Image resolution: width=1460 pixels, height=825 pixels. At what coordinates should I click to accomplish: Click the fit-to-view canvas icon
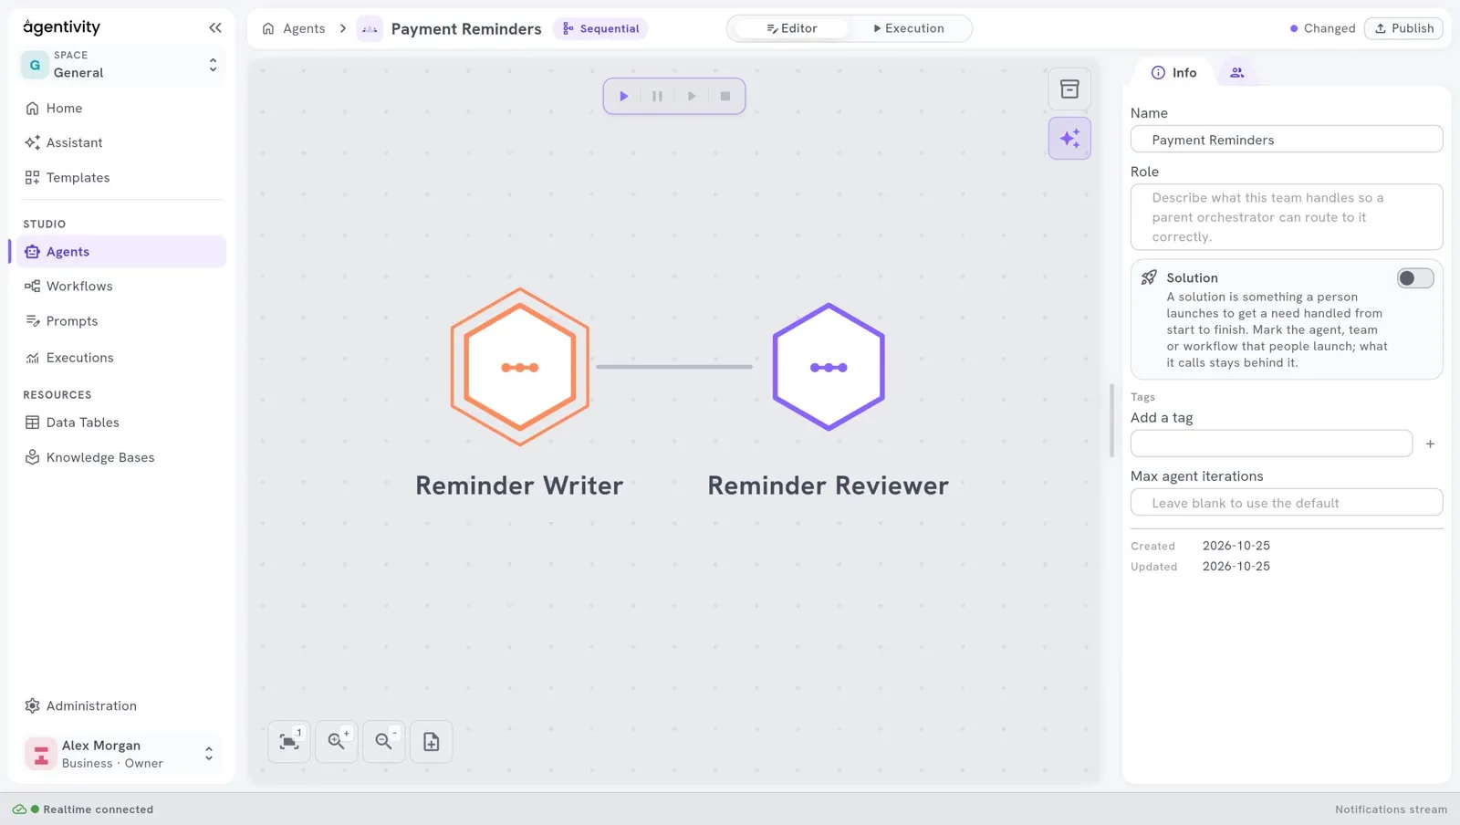point(289,742)
